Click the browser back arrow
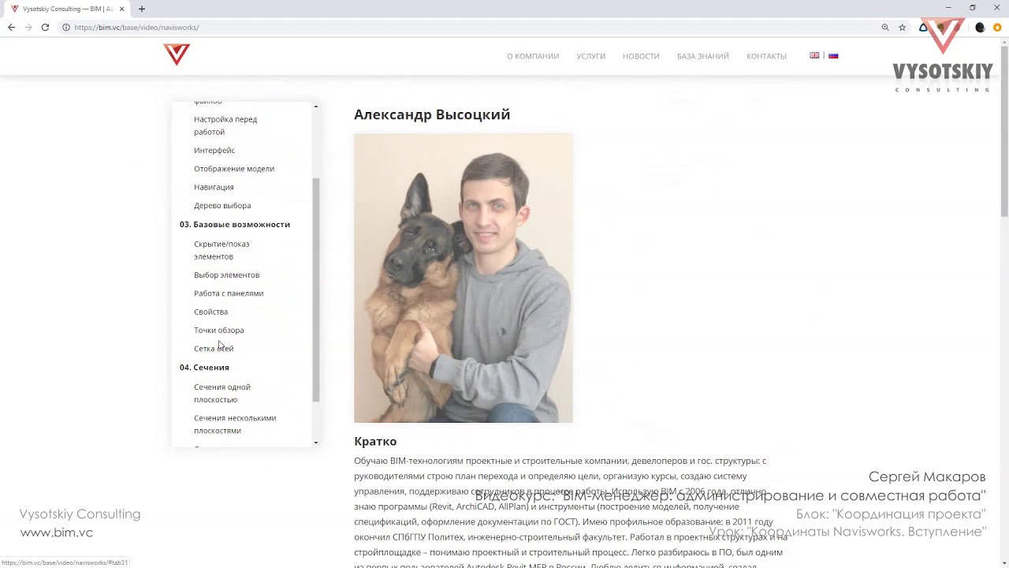The image size is (1009, 568). tap(11, 27)
